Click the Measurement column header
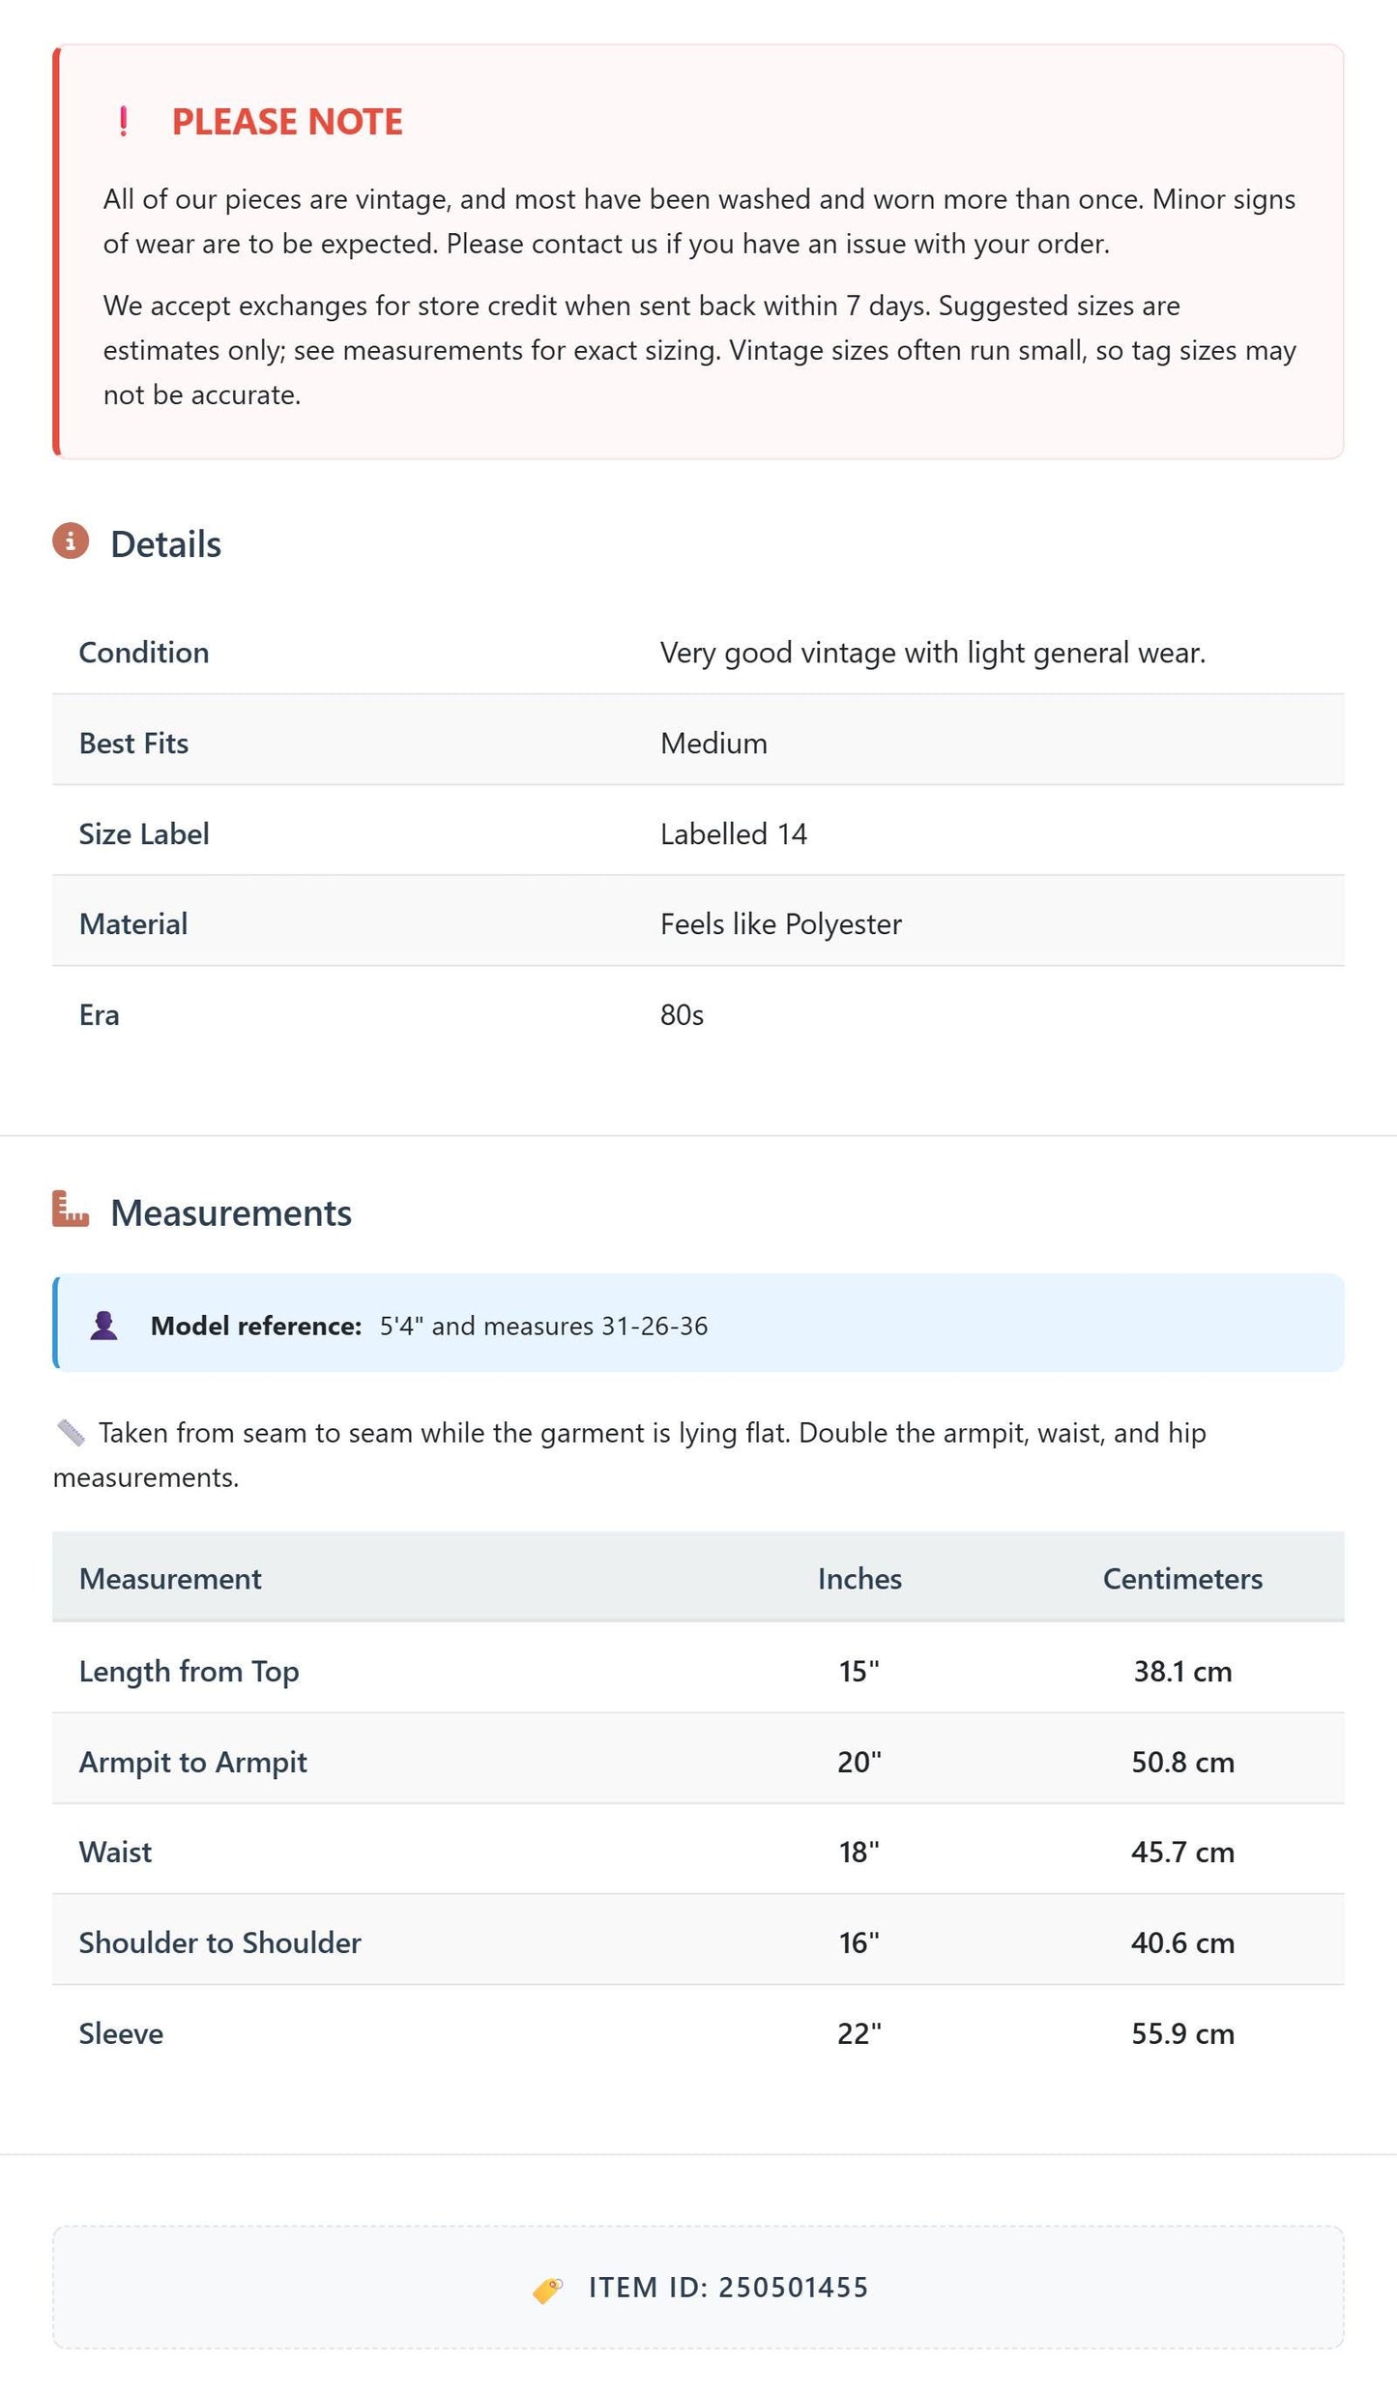The image size is (1397, 2394). pos(170,1579)
